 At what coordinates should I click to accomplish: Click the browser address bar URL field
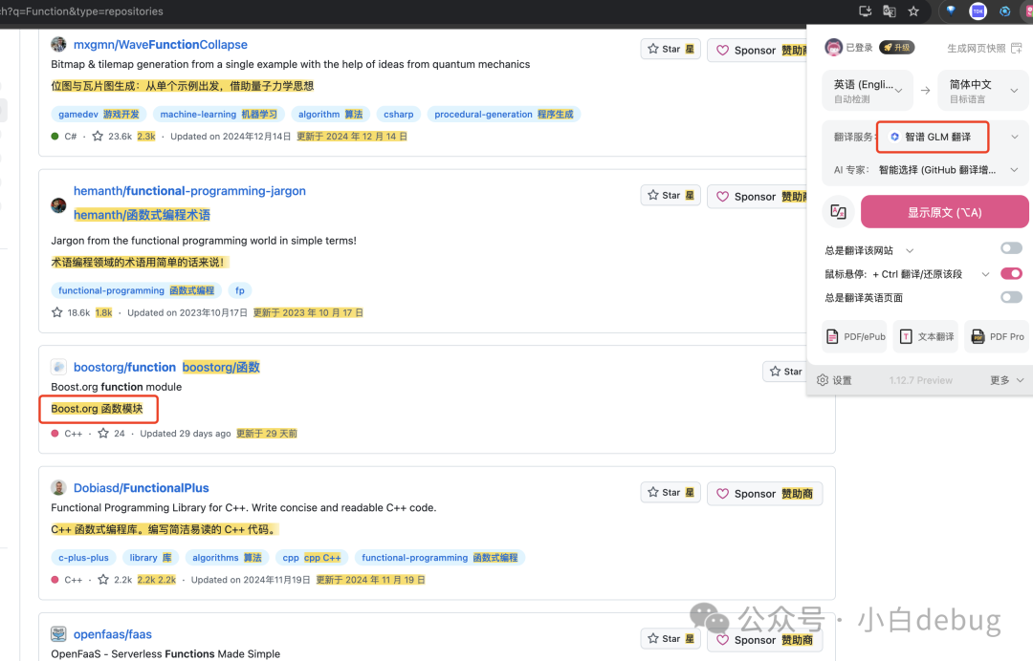[x=422, y=11]
